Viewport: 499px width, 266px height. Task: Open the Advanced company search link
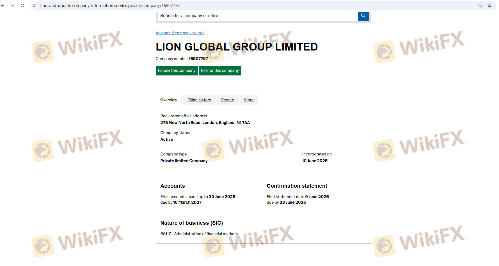tap(180, 33)
